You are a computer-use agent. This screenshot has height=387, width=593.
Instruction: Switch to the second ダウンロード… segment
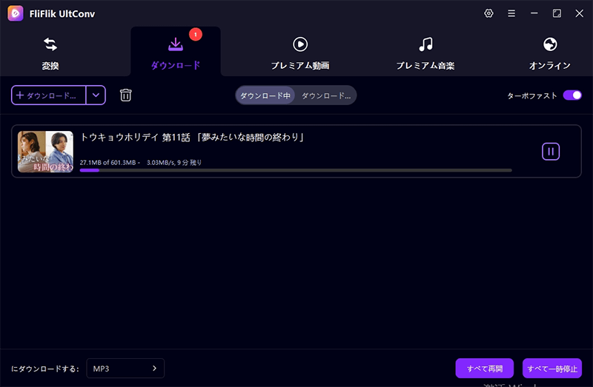point(325,95)
